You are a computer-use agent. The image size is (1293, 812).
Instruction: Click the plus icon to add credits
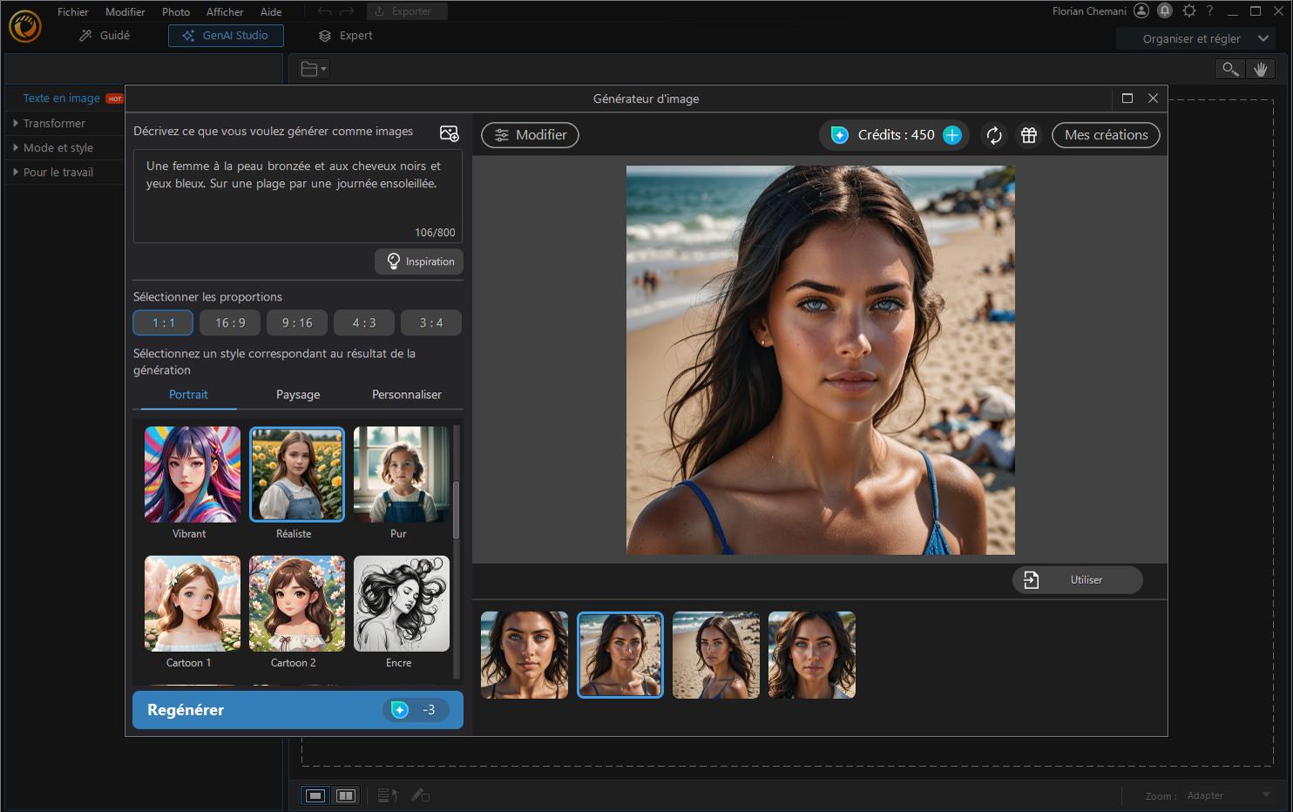[x=952, y=135]
